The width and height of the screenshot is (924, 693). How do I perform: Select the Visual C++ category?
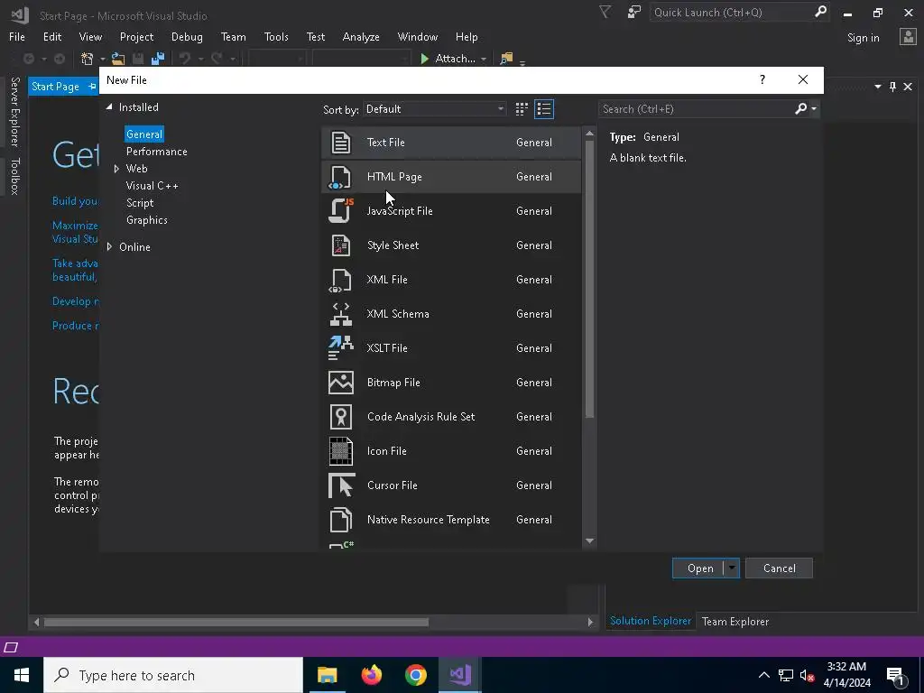pyautogui.click(x=152, y=186)
